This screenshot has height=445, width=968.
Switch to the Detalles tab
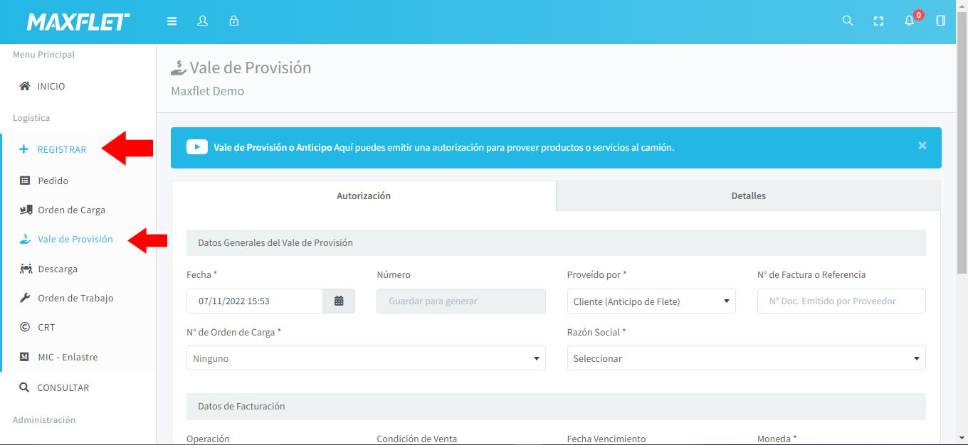point(748,196)
